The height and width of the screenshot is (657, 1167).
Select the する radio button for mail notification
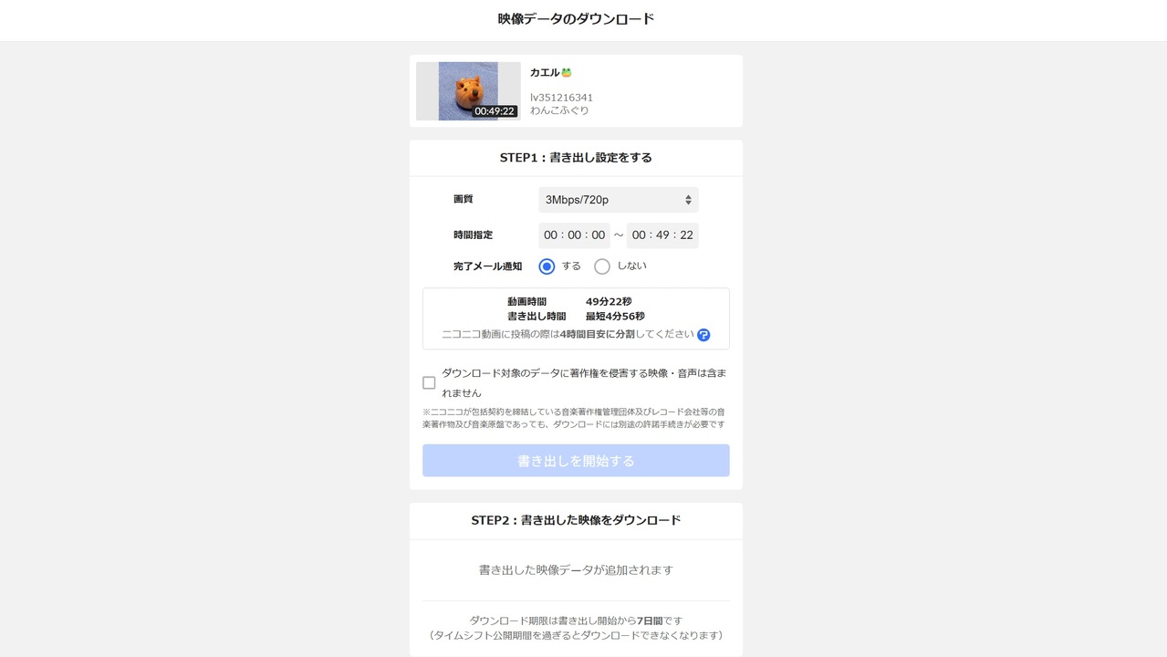[x=547, y=266]
